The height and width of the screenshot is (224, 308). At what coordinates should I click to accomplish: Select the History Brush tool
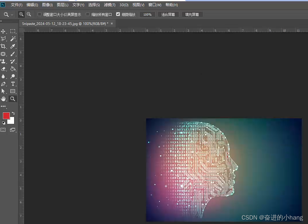pyautogui.click(x=13, y=61)
